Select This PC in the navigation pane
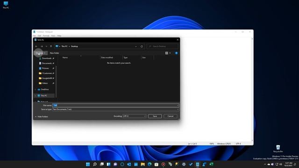The width and height of the screenshot is (299, 168). [44, 96]
